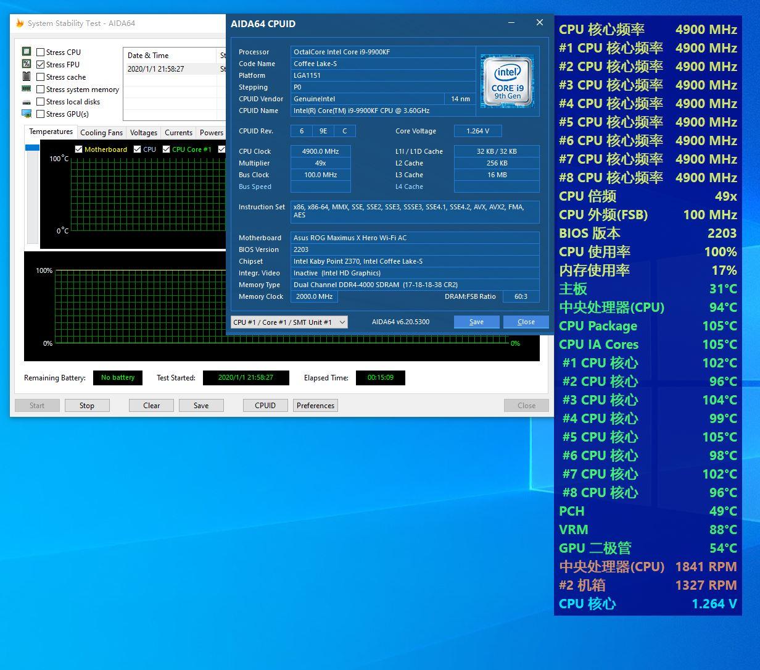Image resolution: width=760 pixels, height=670 pixels.
Task: Click the LGA1151 platform value
Action: (382, 75)
